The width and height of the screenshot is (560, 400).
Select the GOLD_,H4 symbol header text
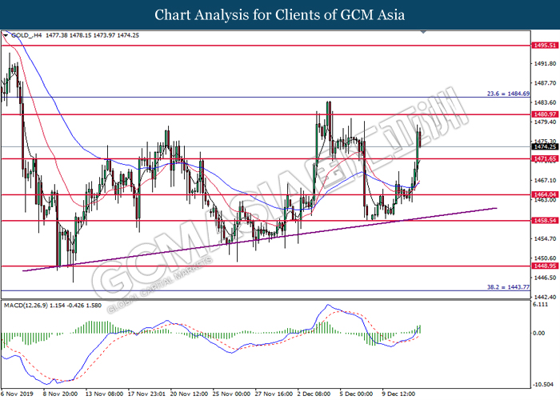click(28, 36)
